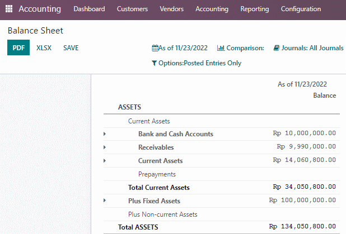This screenshot has width=346, height=234.
Task: Click the Balance column header
Action: tap(325, 95)
